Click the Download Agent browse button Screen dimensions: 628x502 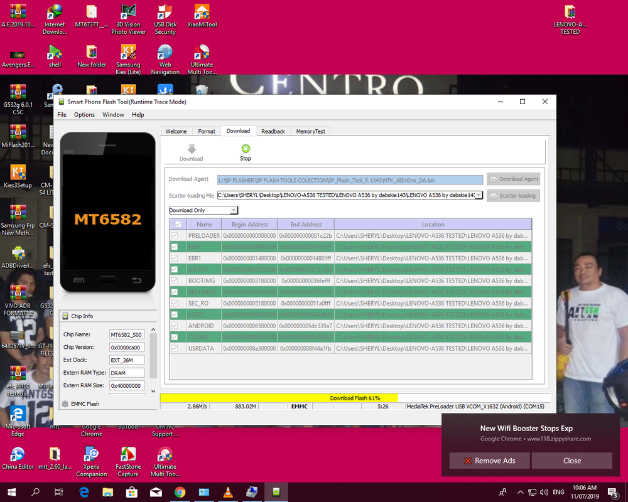pyautogui.click(x=514, y=179)
